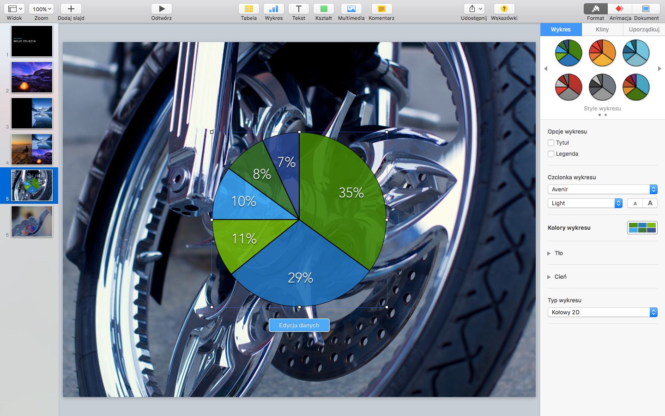
Task: Enable the Tytuł checkbox
Action: tap(551, 143)
